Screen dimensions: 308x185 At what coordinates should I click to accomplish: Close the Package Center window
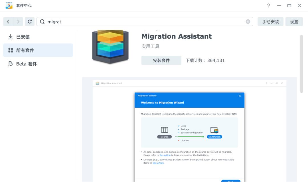[x=299, y=5]
